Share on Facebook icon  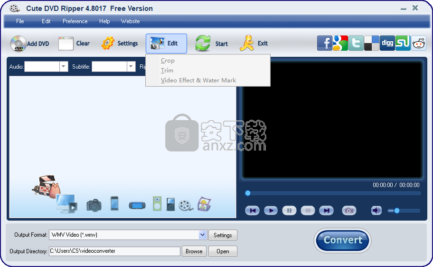[324, 43]
